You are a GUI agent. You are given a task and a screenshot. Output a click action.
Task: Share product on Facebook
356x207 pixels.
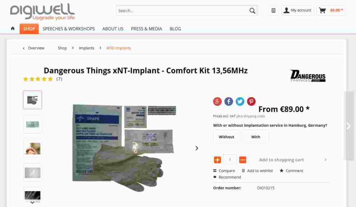coord(229,102)
